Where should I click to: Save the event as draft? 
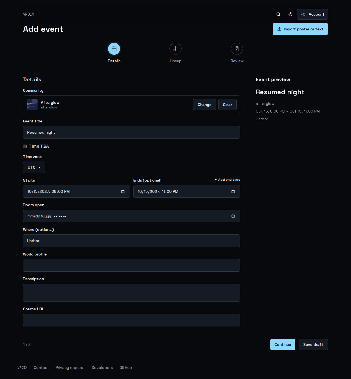[x=313, y=344]
